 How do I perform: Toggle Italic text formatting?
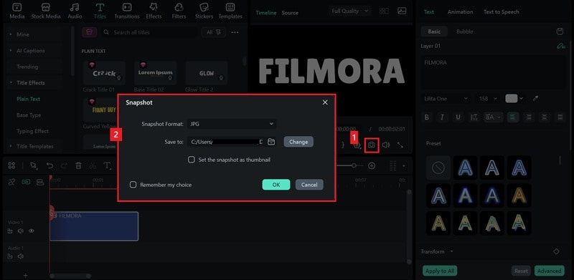coord(442,117)
